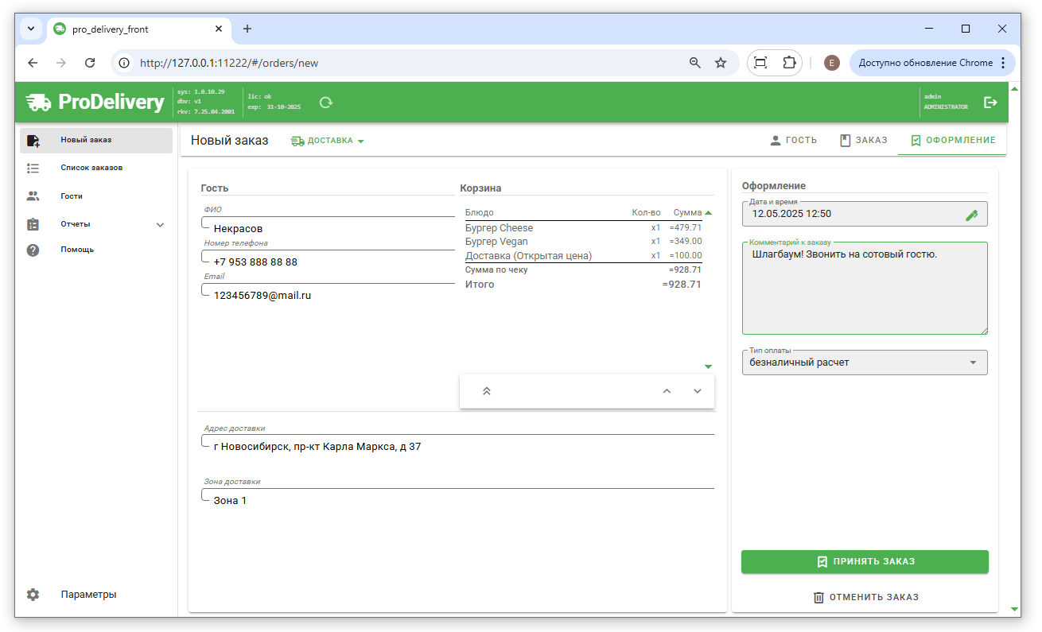Switch to the Гость tab
The width and height of the screenshot is (1042, 632).
[793, 141]
